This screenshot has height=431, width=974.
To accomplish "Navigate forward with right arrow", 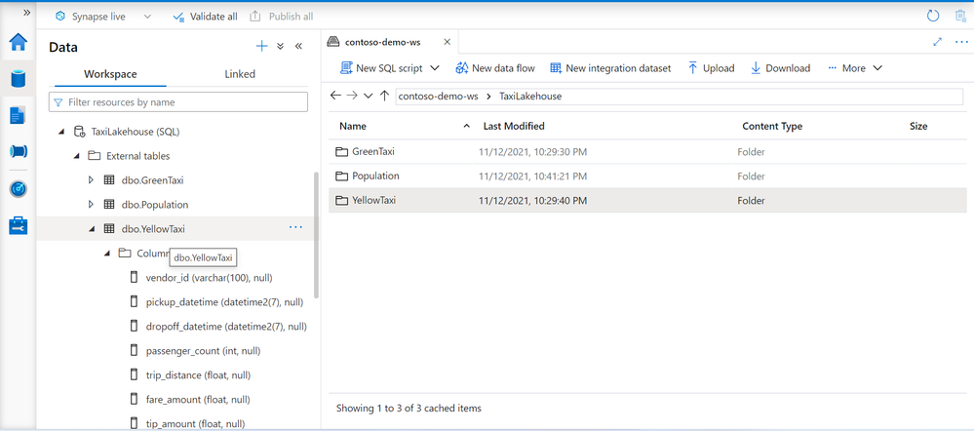I will [352, 96].
